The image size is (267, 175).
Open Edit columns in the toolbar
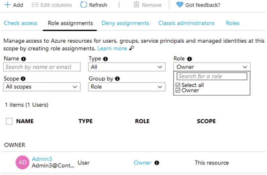(x=52, y=5)
